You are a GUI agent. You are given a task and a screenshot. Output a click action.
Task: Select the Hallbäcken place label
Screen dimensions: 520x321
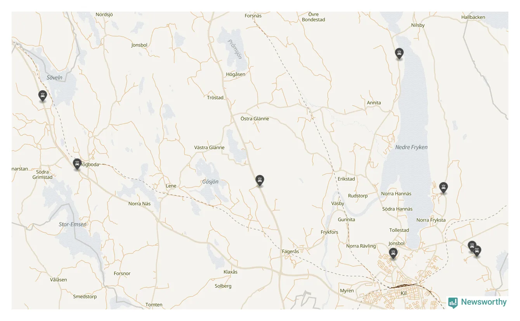tap(473, 17)
